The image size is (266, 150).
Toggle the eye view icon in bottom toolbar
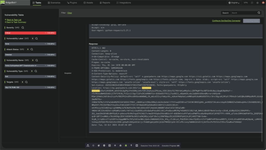[137, 145]
